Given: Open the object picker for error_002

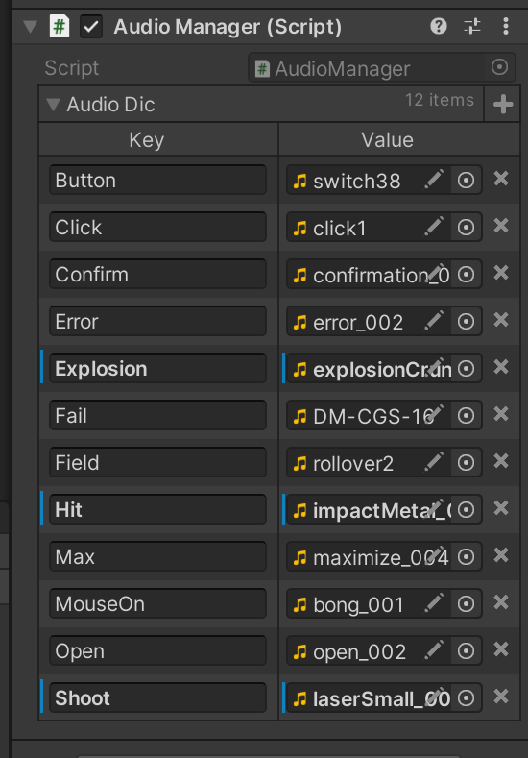Looking at the screenshot, I should (x=467, y=322).
